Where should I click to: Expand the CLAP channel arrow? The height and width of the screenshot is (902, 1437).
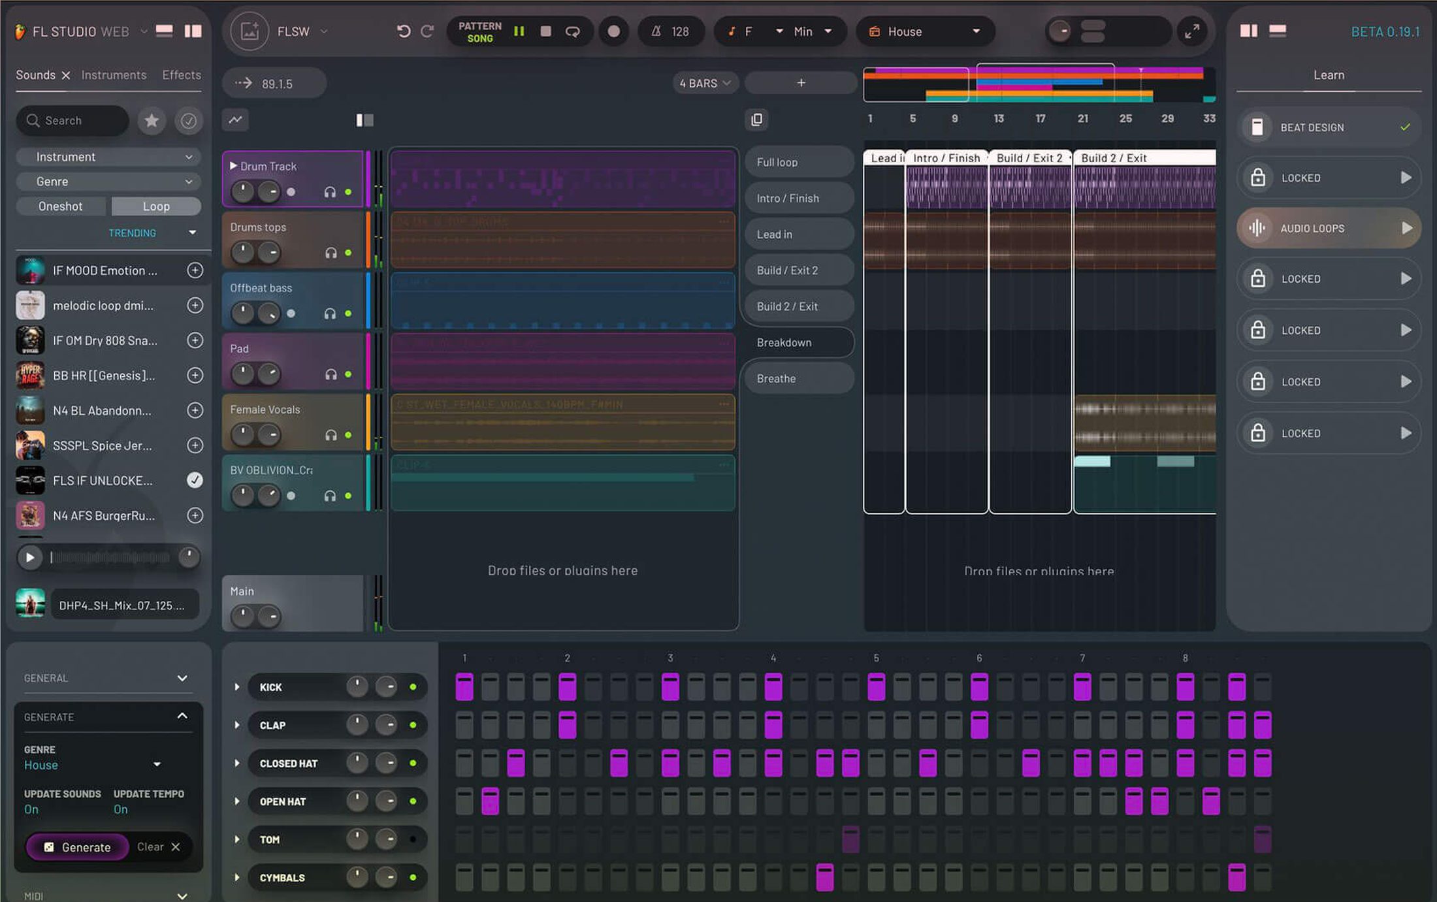[x=237, y=725]
